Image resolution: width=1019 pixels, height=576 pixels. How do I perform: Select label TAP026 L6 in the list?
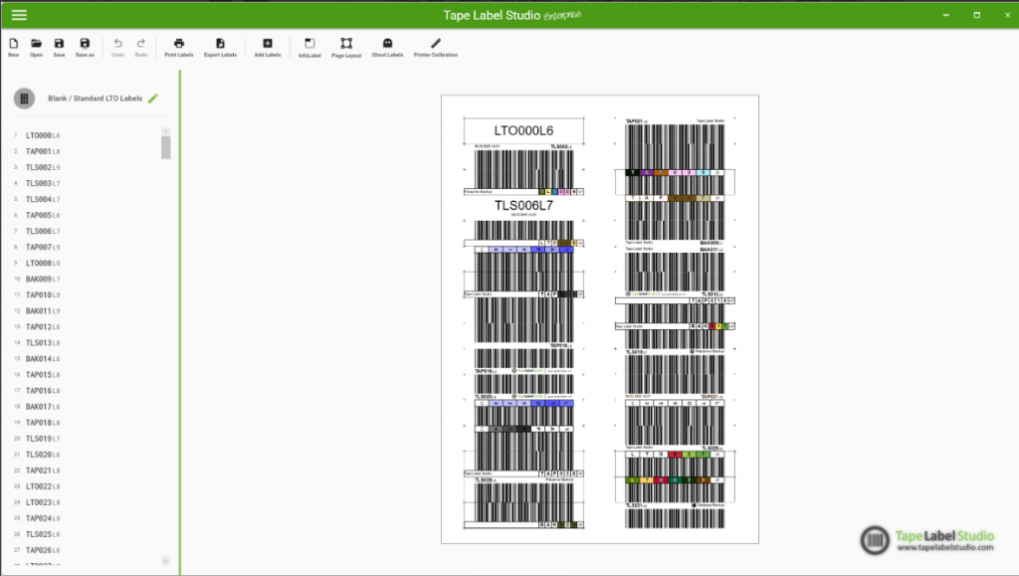pyautogui.click(x=43, y=550)
